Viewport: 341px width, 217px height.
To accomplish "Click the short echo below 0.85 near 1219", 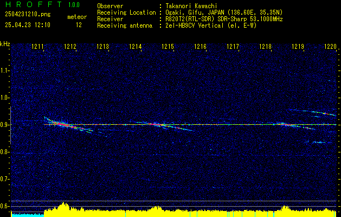I will pos(319,142).
